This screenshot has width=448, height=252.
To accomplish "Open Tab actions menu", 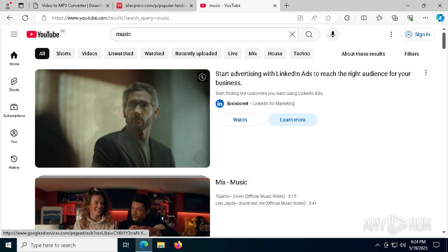I will pos(21,6).
